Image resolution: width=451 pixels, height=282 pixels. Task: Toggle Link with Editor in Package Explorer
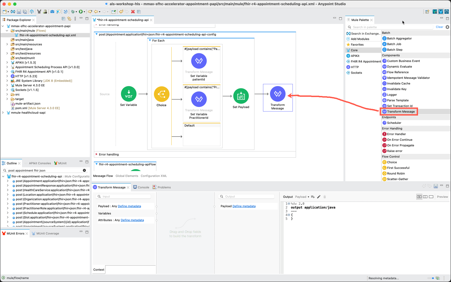69,19
